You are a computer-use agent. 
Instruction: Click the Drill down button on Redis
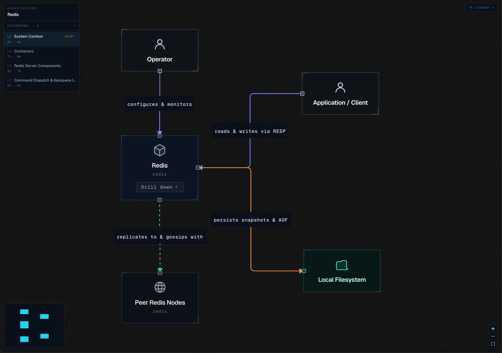click(160, 187)
